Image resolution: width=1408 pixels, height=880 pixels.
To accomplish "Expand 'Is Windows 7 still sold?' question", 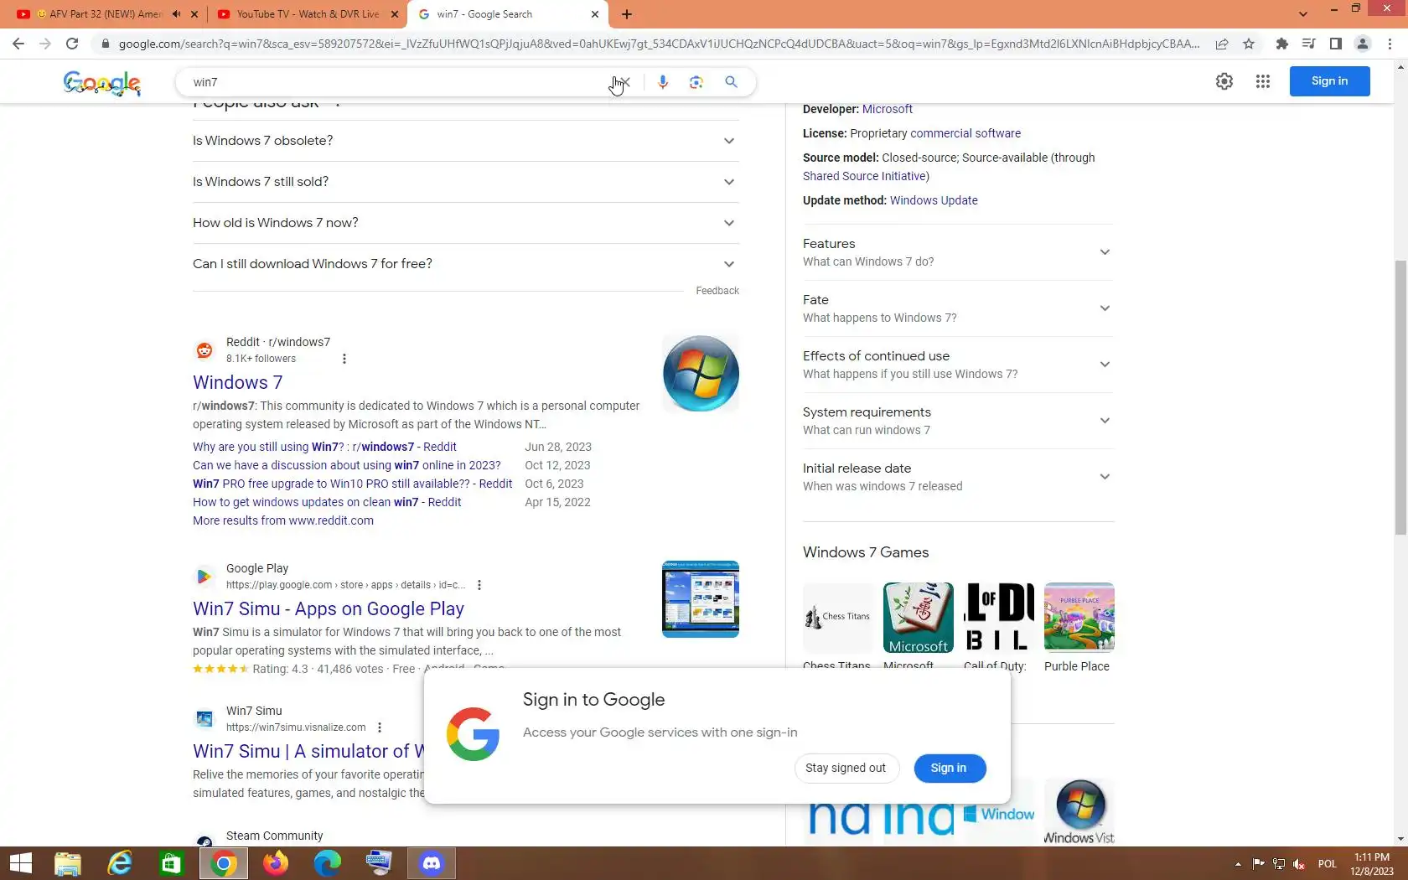I will point(466,182).
